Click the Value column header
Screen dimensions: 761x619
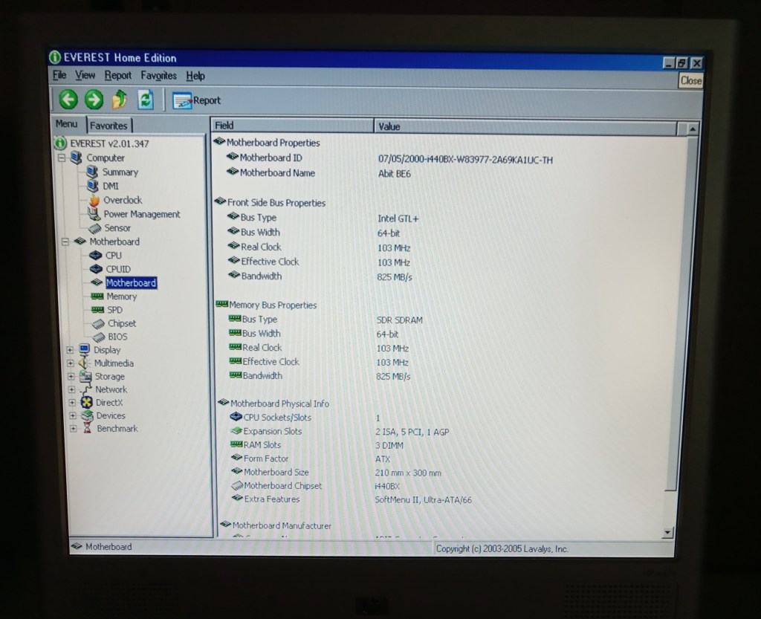(x=524, y=126)
